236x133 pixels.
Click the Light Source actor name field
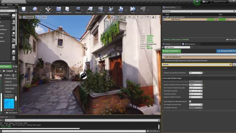pos(177,47)
